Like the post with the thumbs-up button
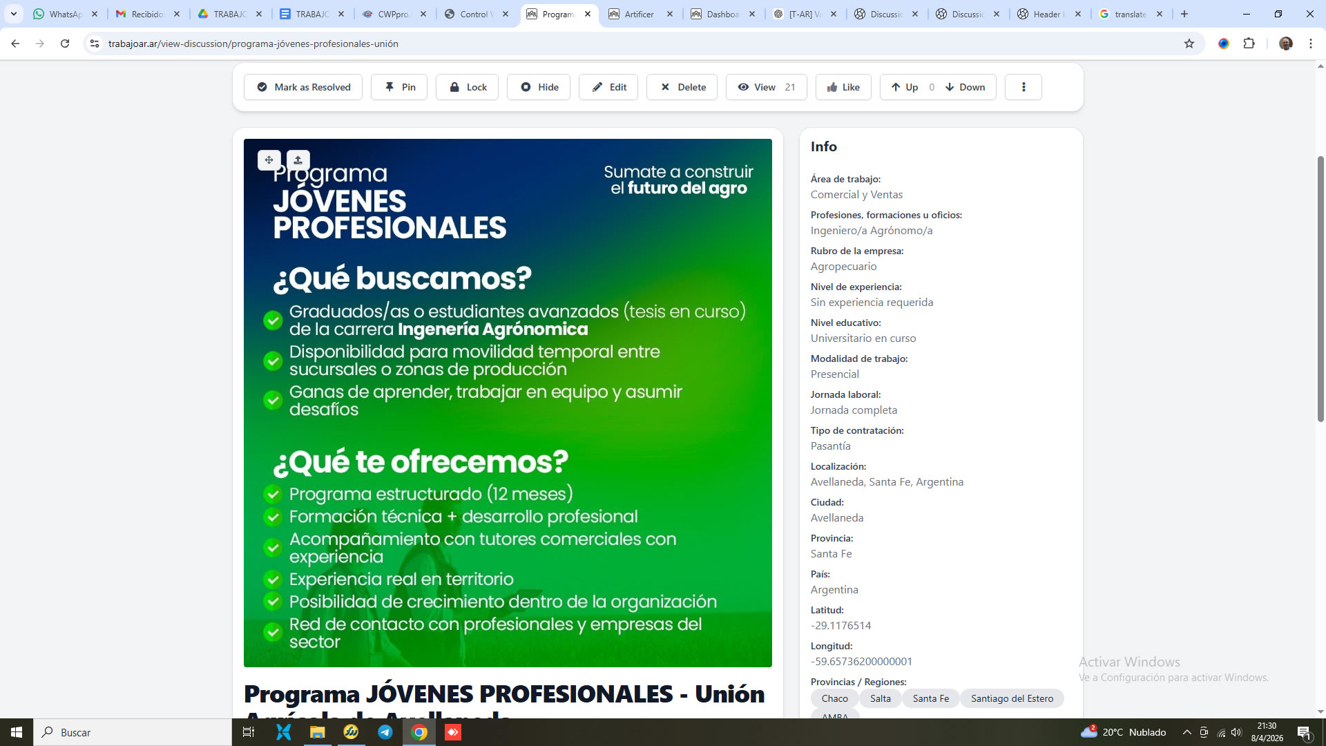 point(843,87)
